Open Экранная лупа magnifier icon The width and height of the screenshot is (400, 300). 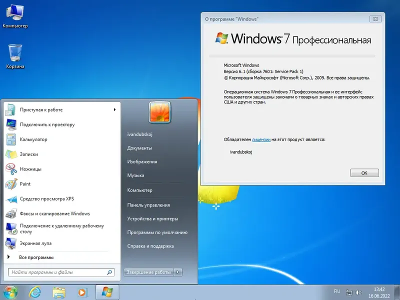[11, 243]
